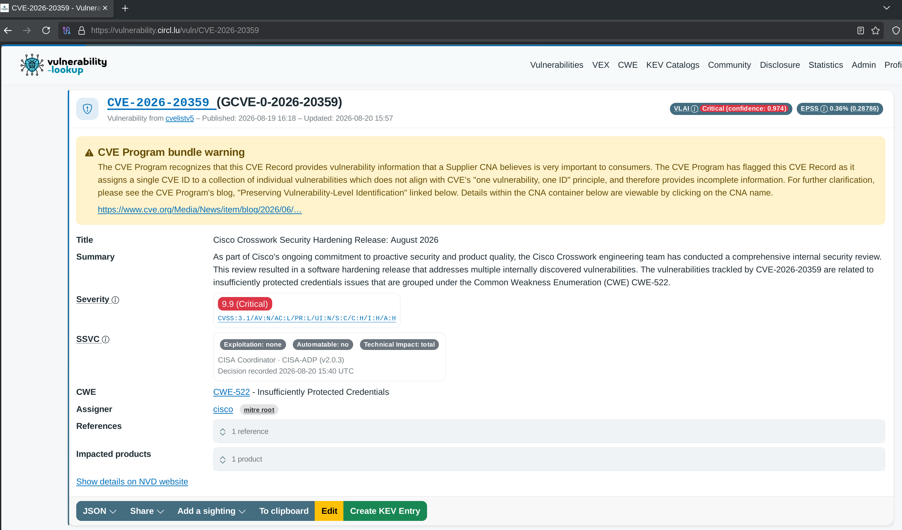Click the Exploitation: none badge

253,345
